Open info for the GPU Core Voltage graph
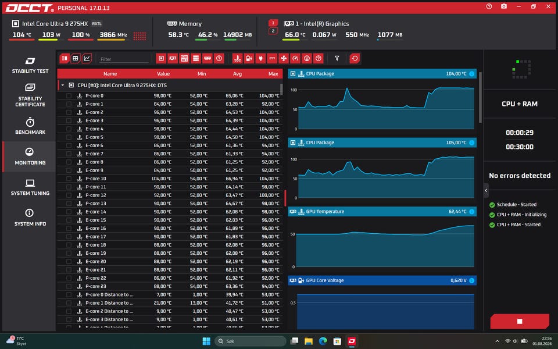Image resolution: width=558 pixels, height=349 pixels. (x=471, y=280)
